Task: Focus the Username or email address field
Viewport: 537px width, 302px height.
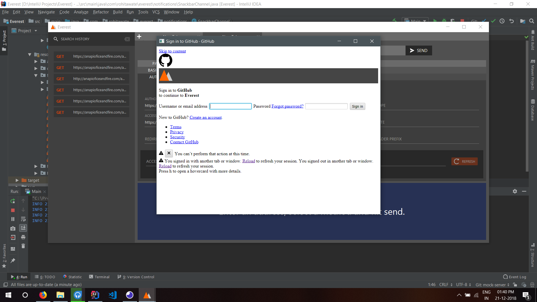Action: tap(230, 106)
